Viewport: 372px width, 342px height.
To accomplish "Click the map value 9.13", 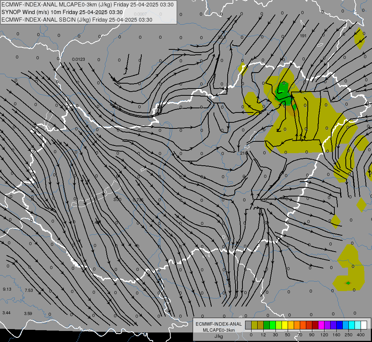I will coord(7,289).
